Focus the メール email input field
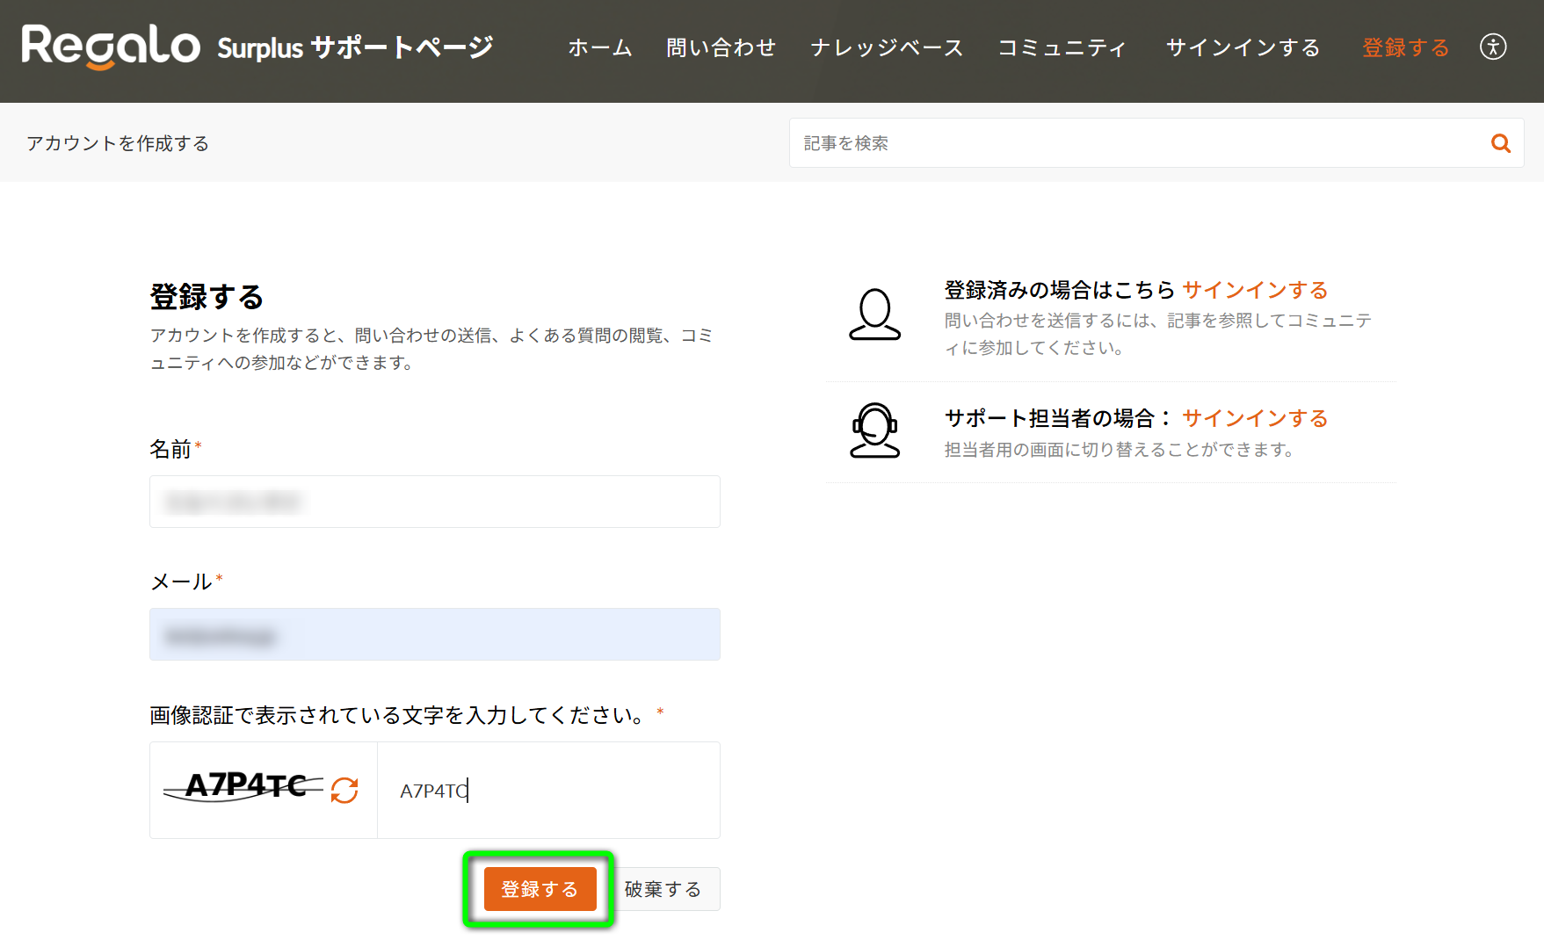The height and width of the screenshot is (947, 1544). point(434,634)
